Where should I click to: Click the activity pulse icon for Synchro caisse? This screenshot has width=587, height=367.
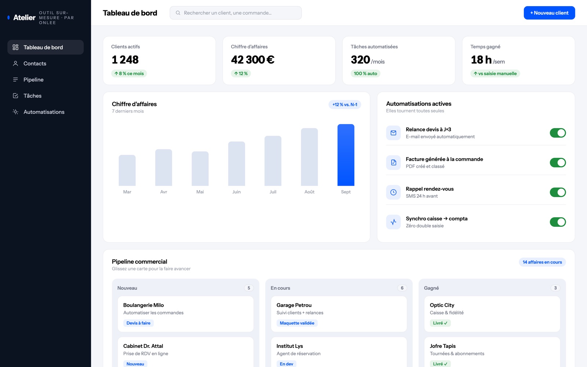click(393, 222)
